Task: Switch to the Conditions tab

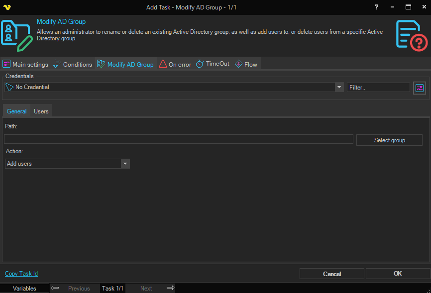Action: click(x=73, y=64)
